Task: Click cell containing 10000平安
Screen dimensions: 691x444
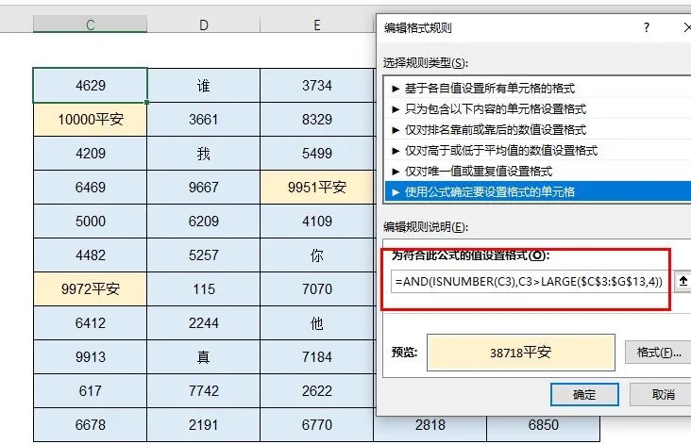Action: coord(91,120)
